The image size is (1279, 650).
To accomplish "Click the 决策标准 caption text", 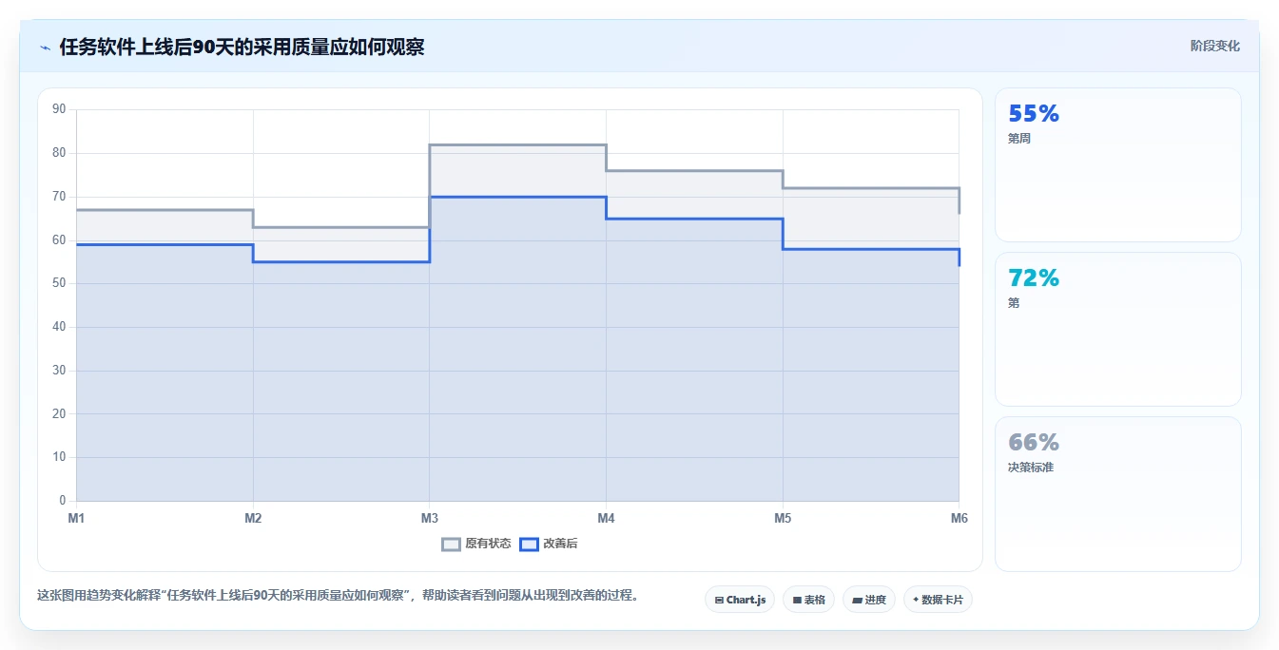I will point(1031,468).
